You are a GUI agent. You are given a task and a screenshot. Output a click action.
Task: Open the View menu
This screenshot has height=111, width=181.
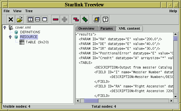17,11
